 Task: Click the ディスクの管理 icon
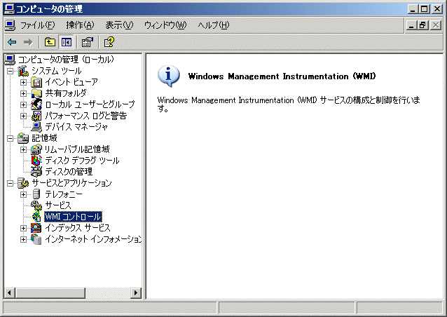click(x=36, y=172)
